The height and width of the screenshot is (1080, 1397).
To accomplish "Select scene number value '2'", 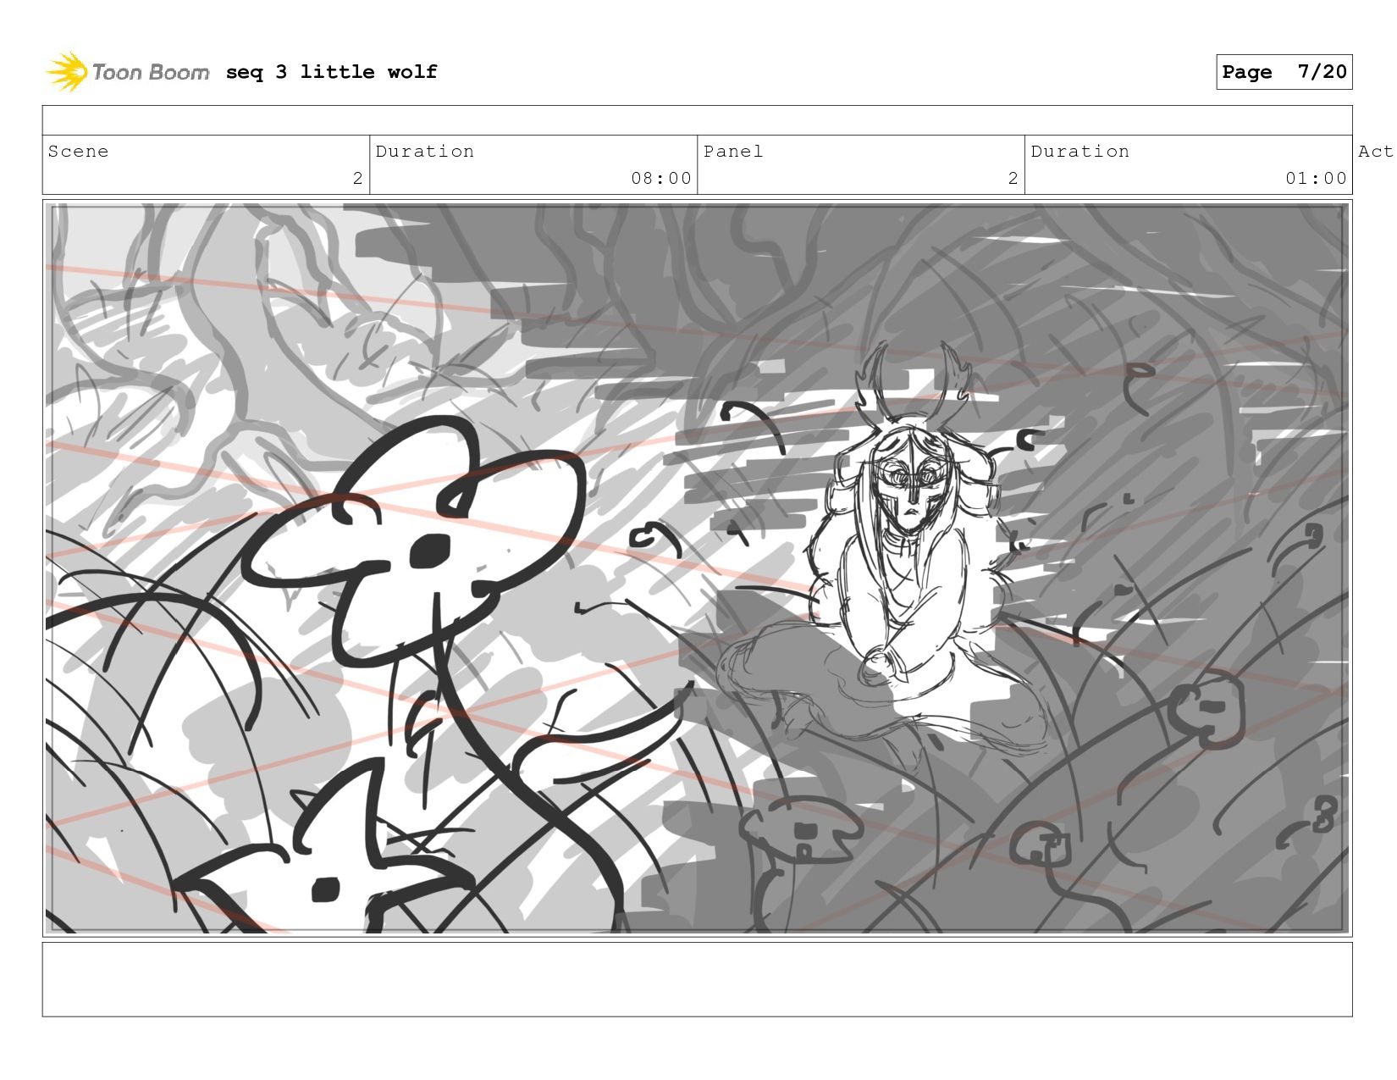I will pyautogui.click(x=358, y=178).
